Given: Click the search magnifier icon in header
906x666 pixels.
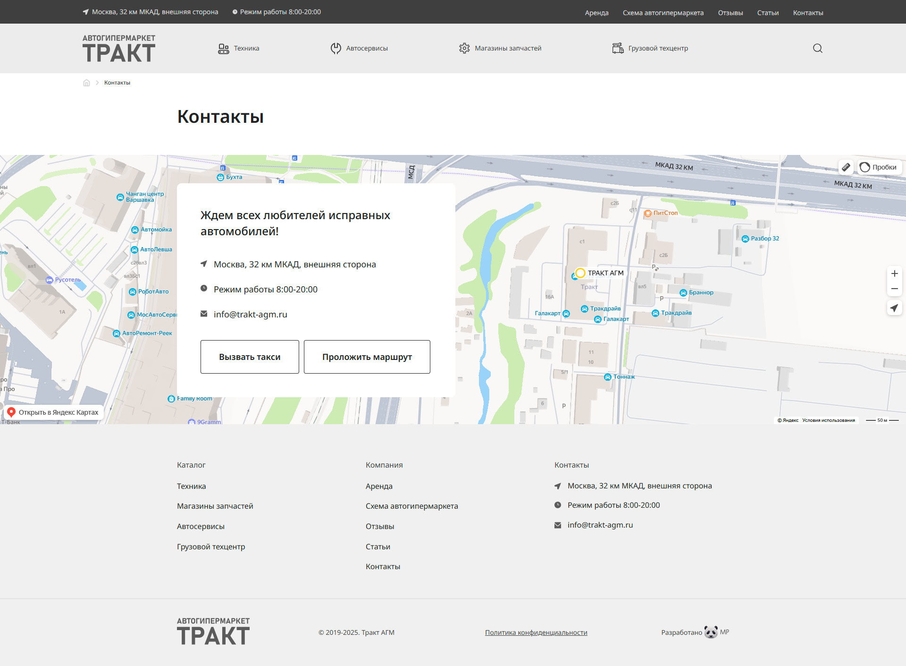Looking at the screenshot, I should tap(817, 48).
